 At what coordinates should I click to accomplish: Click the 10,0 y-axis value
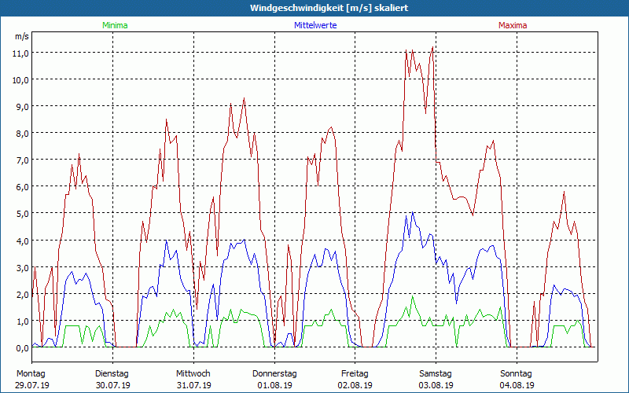click(21, 80)
